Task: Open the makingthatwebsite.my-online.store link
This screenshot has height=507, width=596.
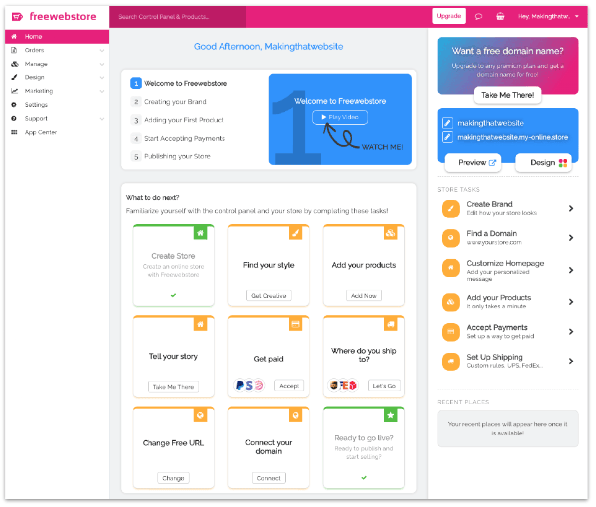Action: pos(513,137)
